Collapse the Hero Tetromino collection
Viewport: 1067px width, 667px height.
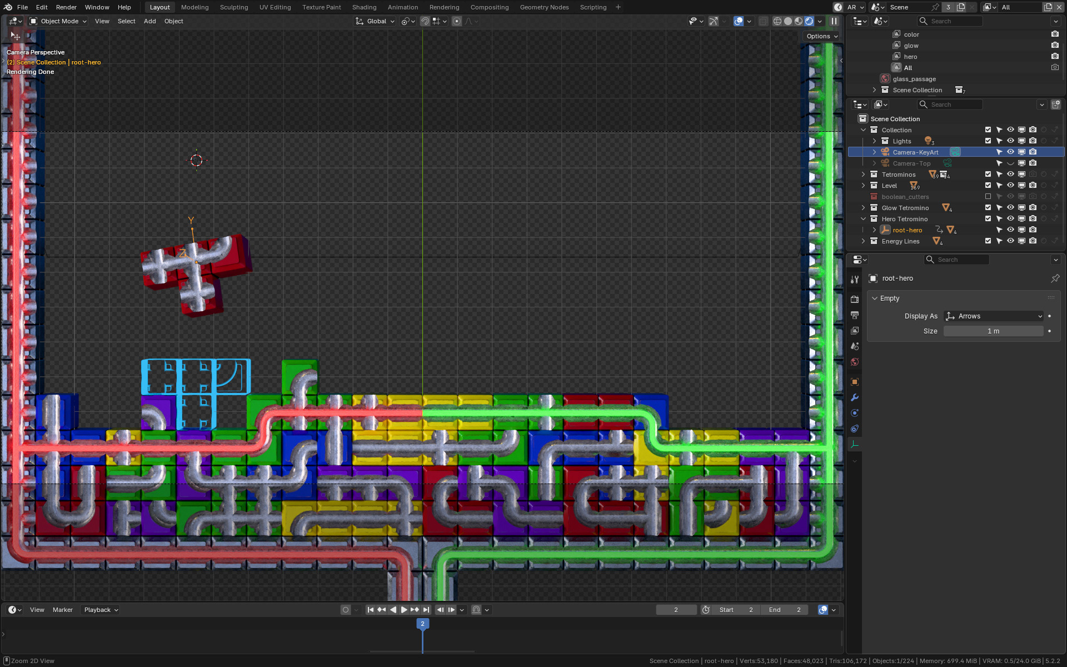863,219
